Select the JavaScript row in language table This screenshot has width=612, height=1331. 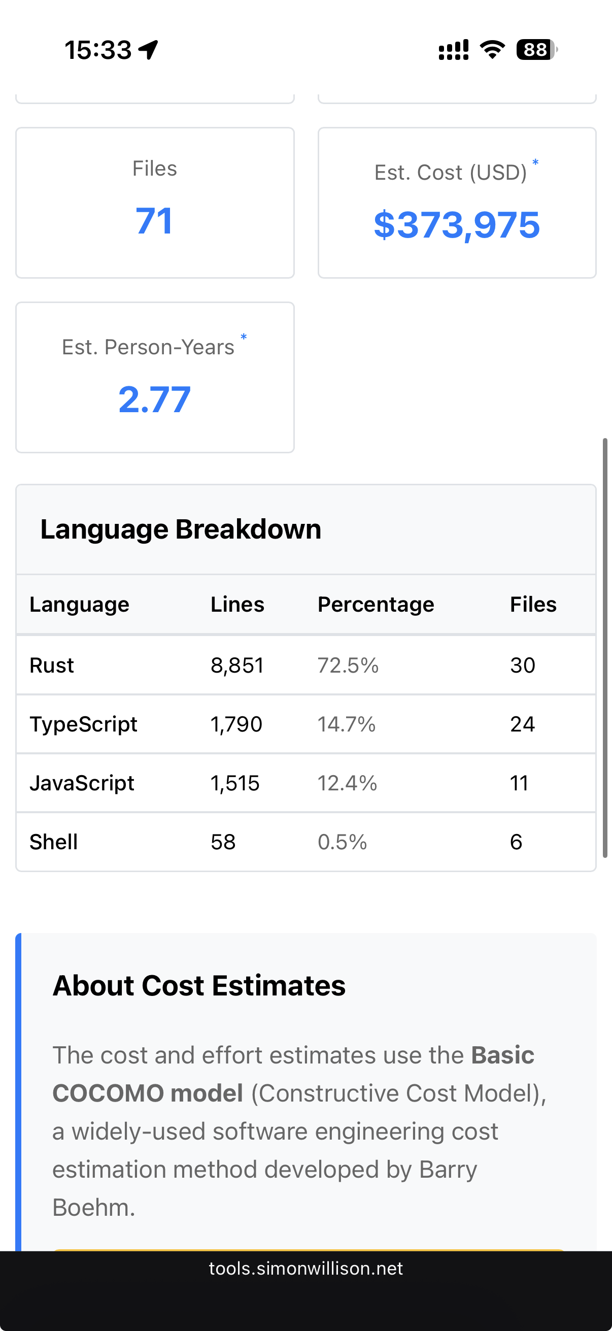point(305,783)
